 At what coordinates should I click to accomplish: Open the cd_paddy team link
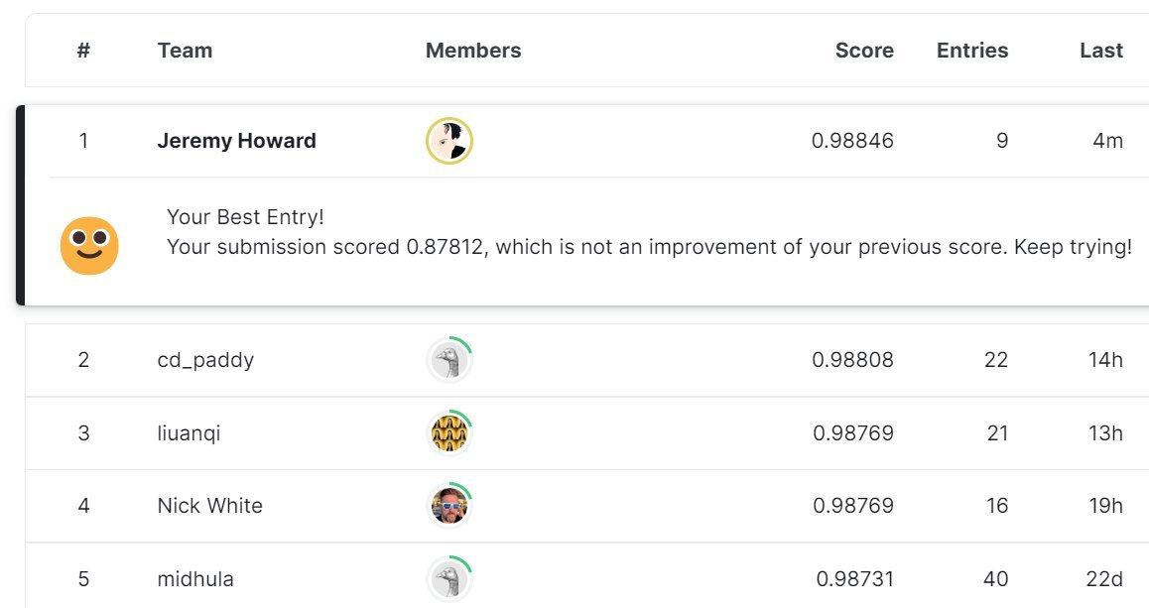pyautogui.click(x=206, y=360)
